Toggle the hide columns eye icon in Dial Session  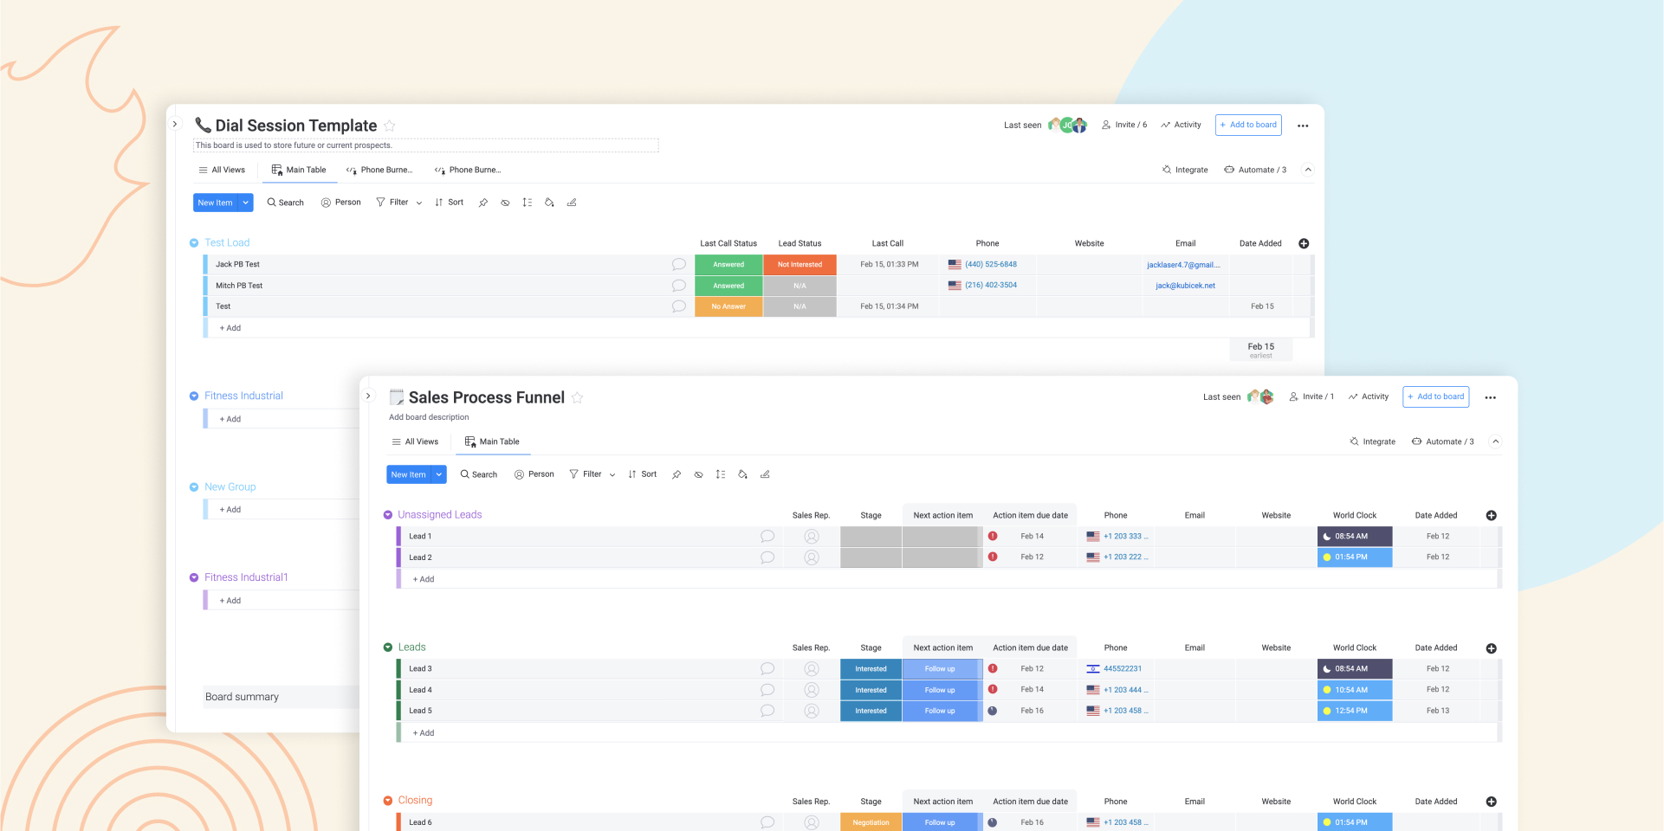pyautogui.click(x=505, y=203)
